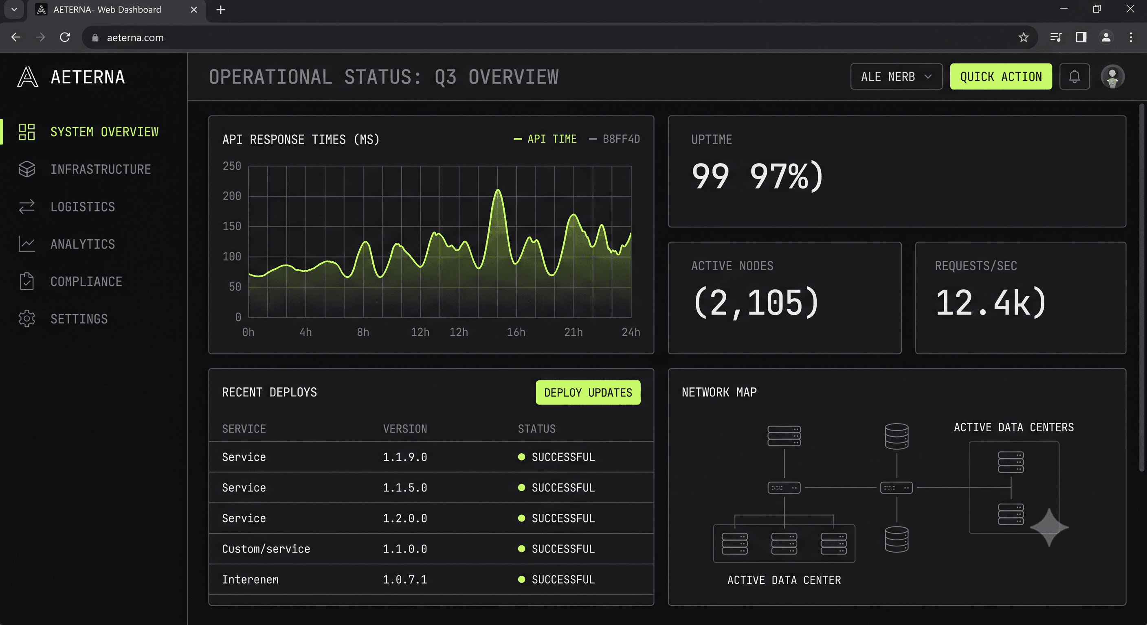
Task: Click the Logistics arrows icon
Action: 27,206
